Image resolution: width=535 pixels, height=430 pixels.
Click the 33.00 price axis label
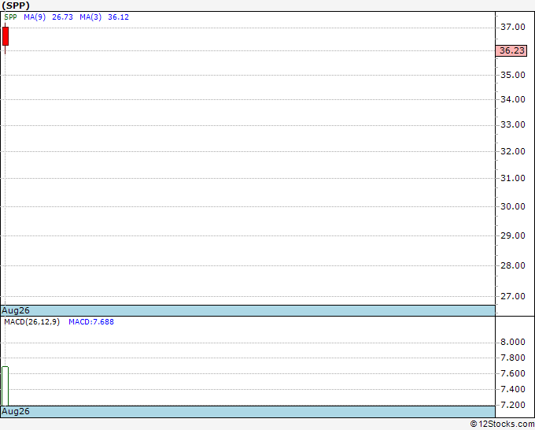513,124
